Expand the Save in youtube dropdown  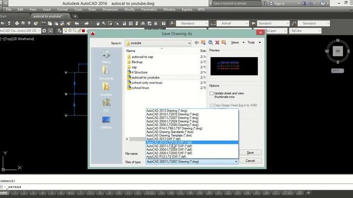click(189, 43)
